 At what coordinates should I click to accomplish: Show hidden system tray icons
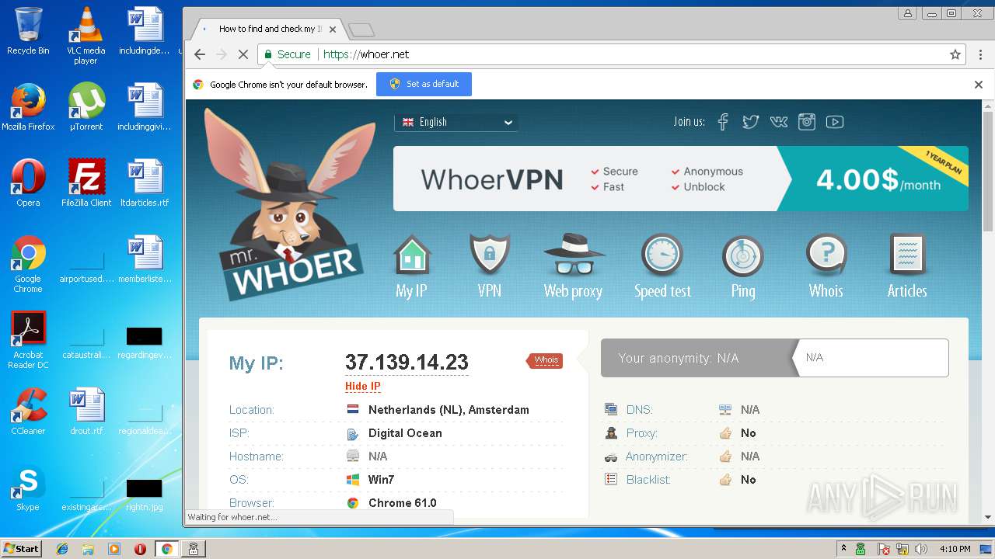[843, 548]
